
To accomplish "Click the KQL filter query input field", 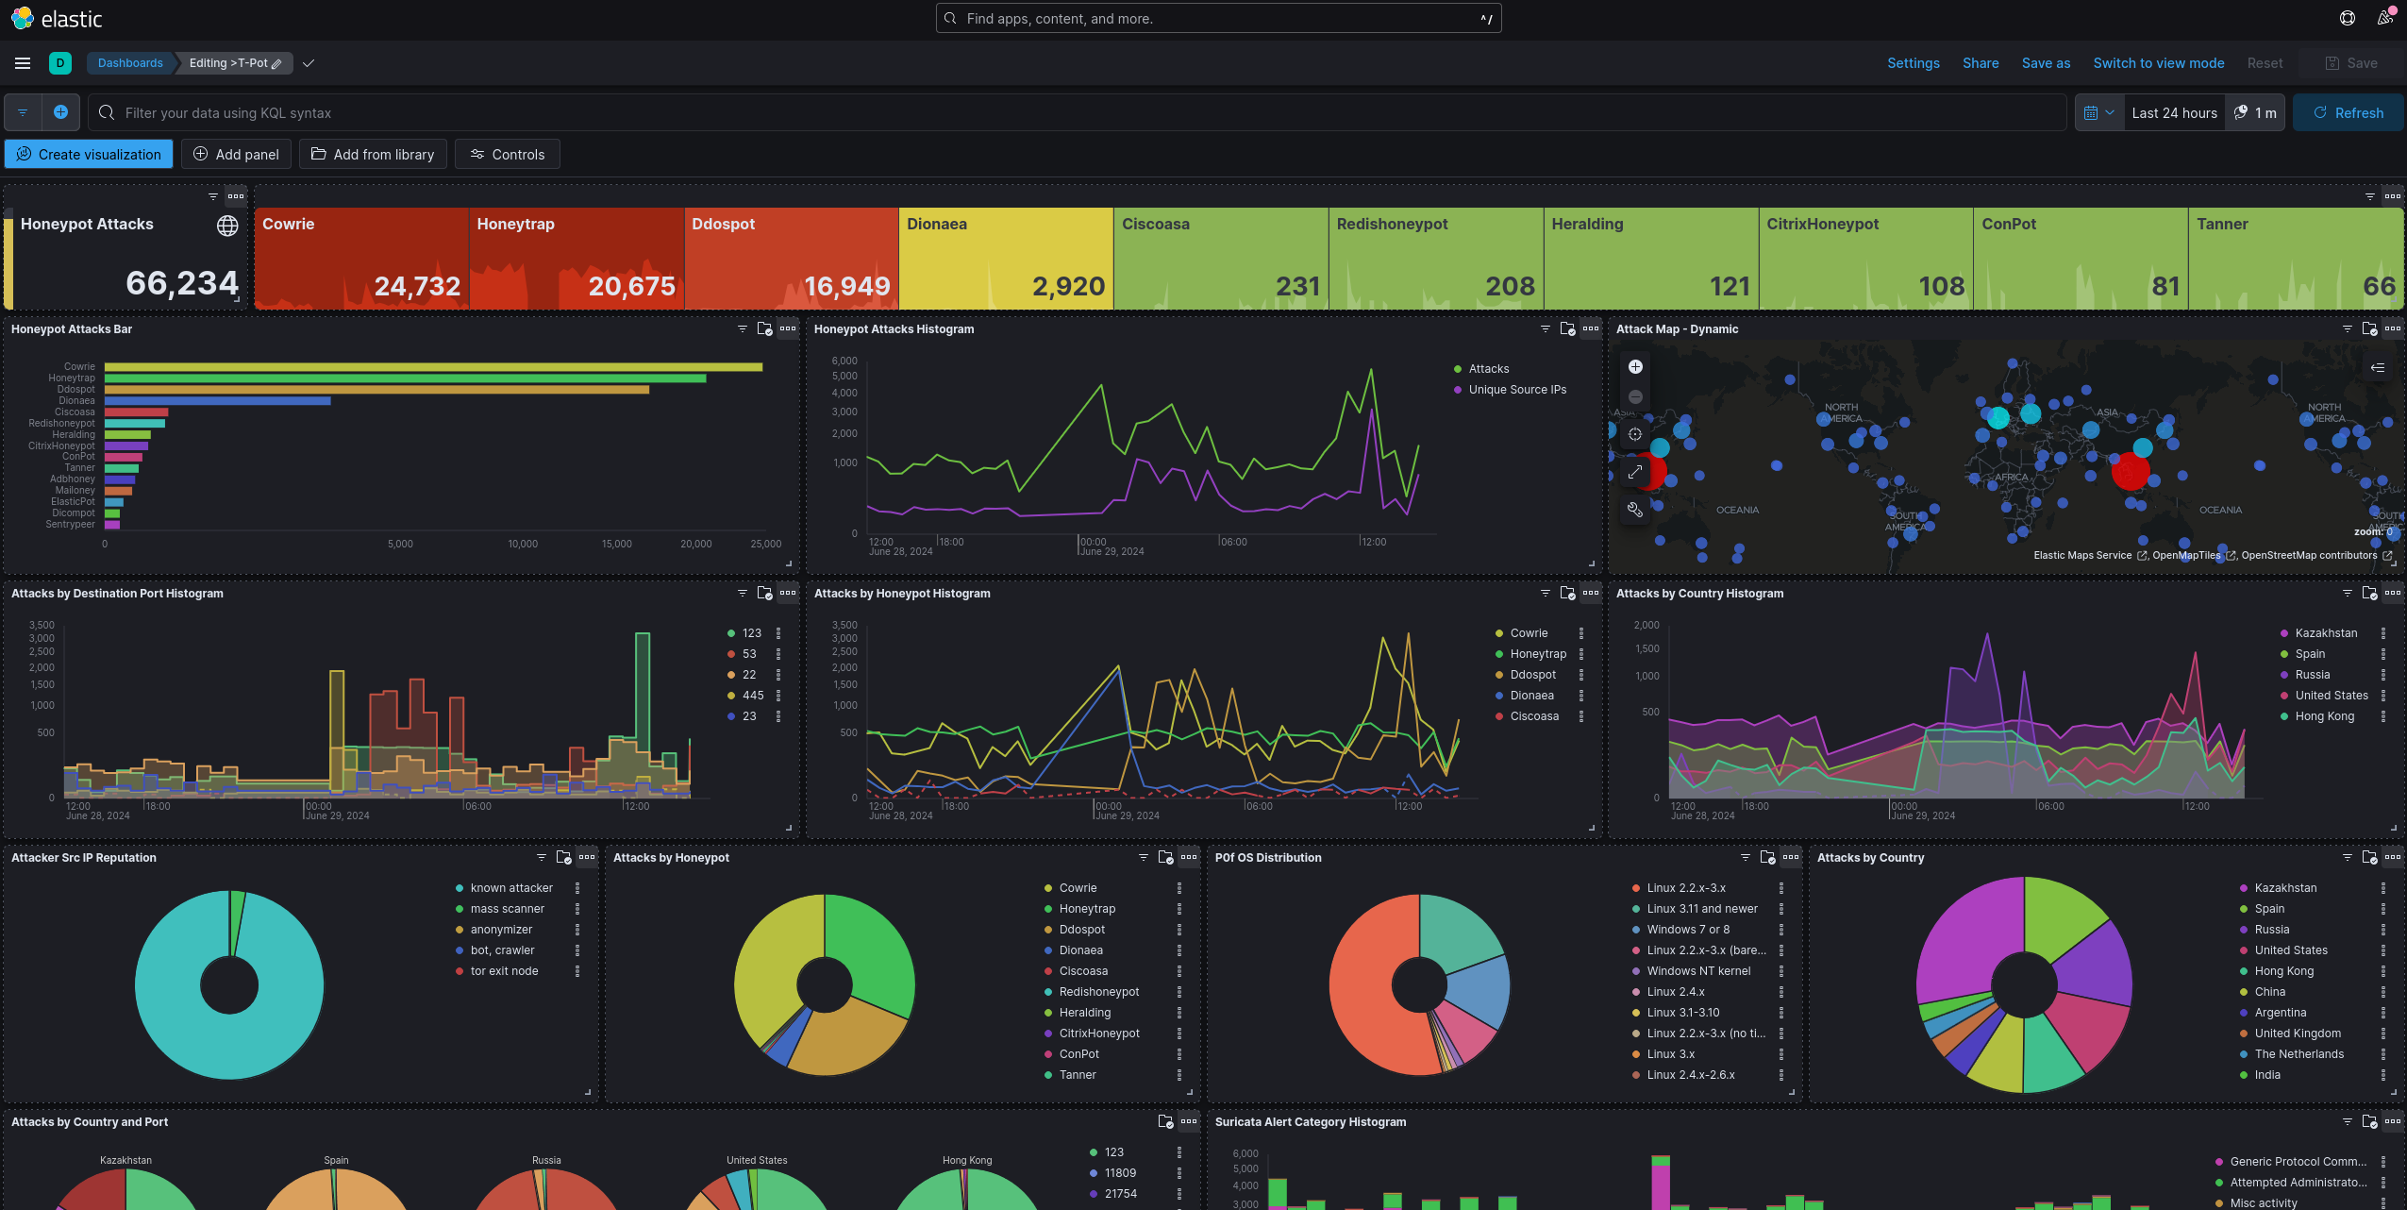I will coord(1076,112).
